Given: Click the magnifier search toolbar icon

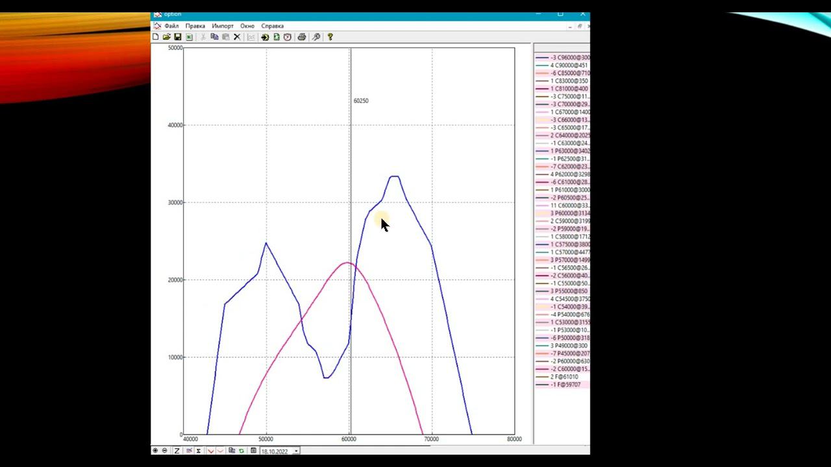Looking at the screenshot, I should 316,37.
